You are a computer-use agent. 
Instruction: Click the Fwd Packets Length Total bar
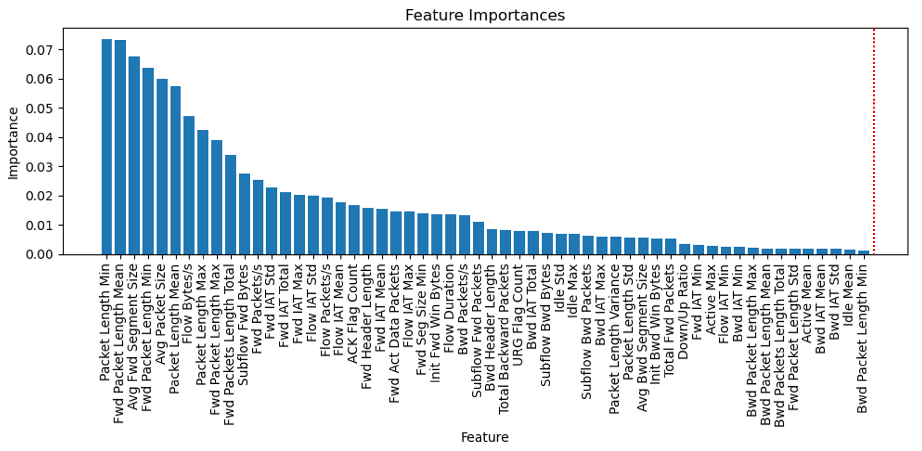[x=231, y=205]
